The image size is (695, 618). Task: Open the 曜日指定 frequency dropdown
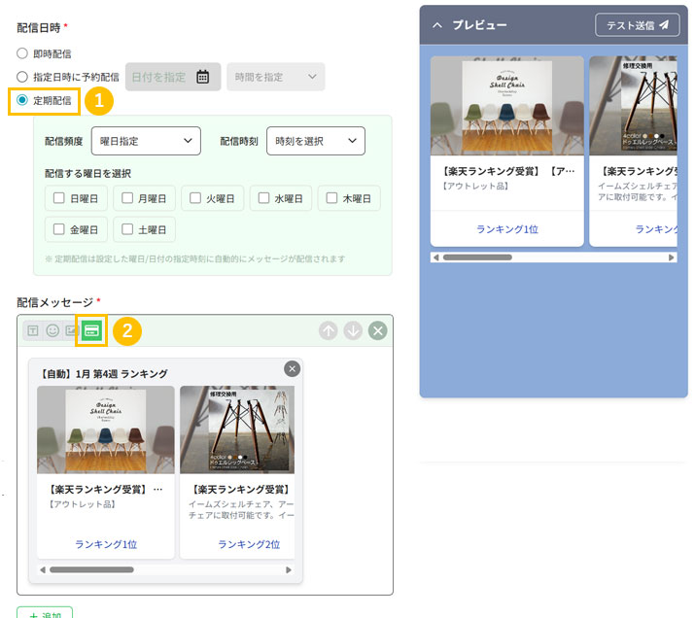pyautogui.click(x=145, y=141)
